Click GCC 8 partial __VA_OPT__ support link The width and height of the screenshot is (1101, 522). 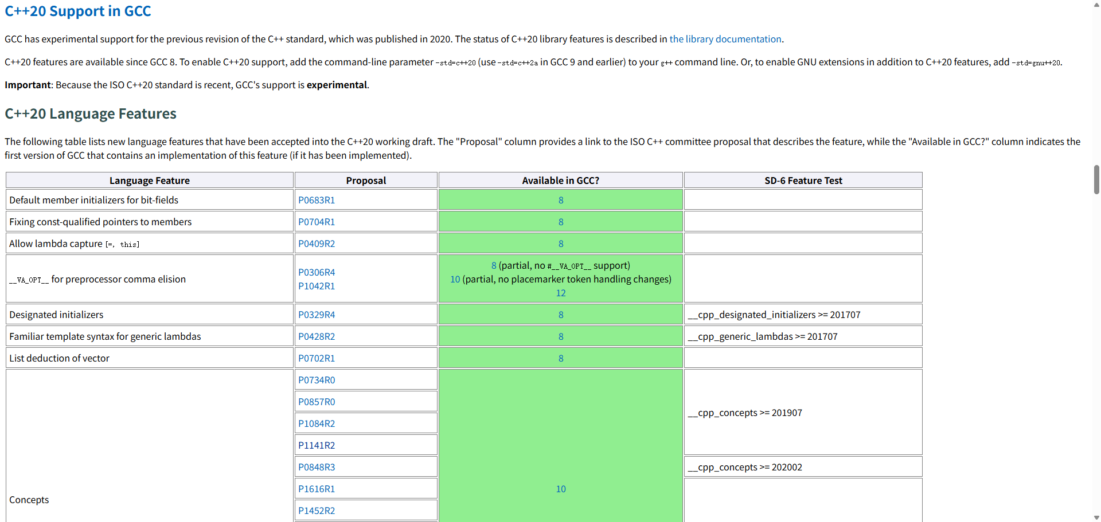(494, 265)
